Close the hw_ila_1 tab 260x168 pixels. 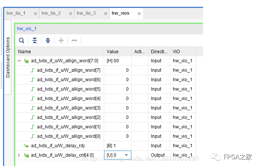click(x=35, y=14)
